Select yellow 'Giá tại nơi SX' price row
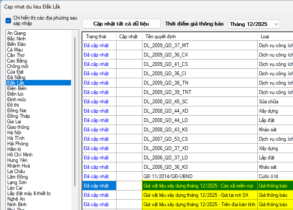The height and width of the screenshot is (210, 293). (x=199, y=195)
